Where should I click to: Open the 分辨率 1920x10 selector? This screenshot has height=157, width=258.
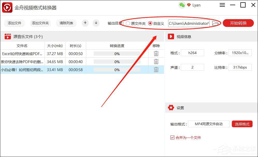click(240, 53)
